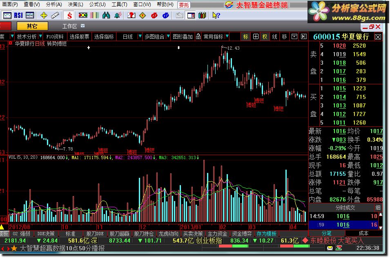This screenshot has width=390, height=258.
Task: Click the third chart toolbar icon
Action: (x=30, y=15)
